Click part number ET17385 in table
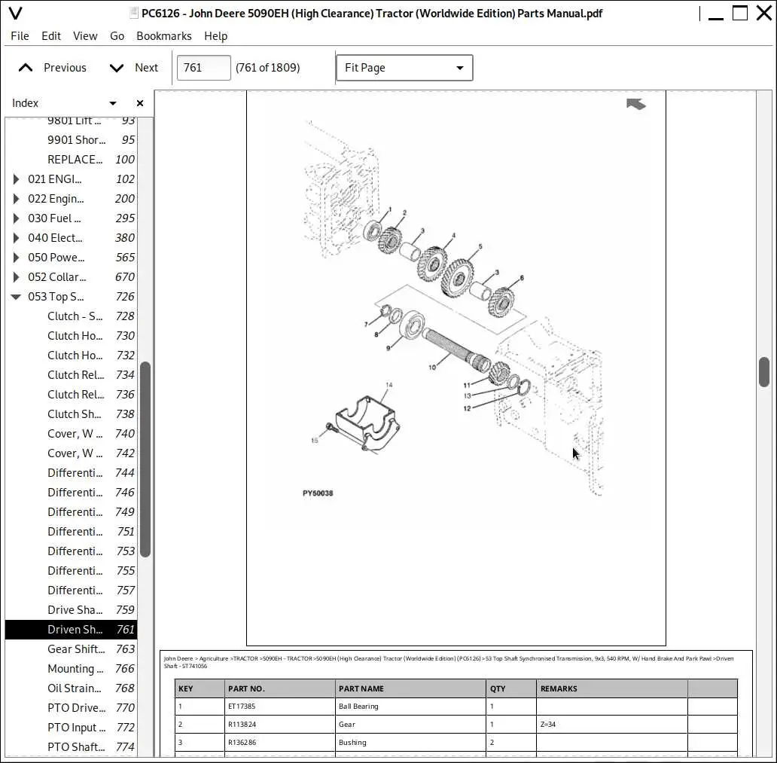The image size is (777, 763). 242,706
